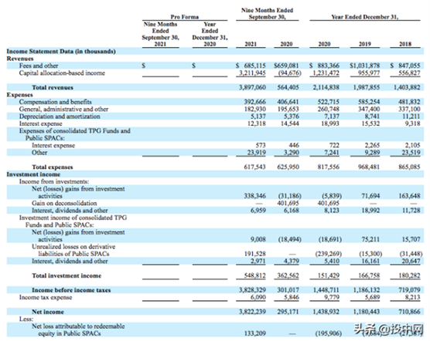Click the Compensation and benefits label
This screenshot has height=341, width=430.
(x=56, y=102)
